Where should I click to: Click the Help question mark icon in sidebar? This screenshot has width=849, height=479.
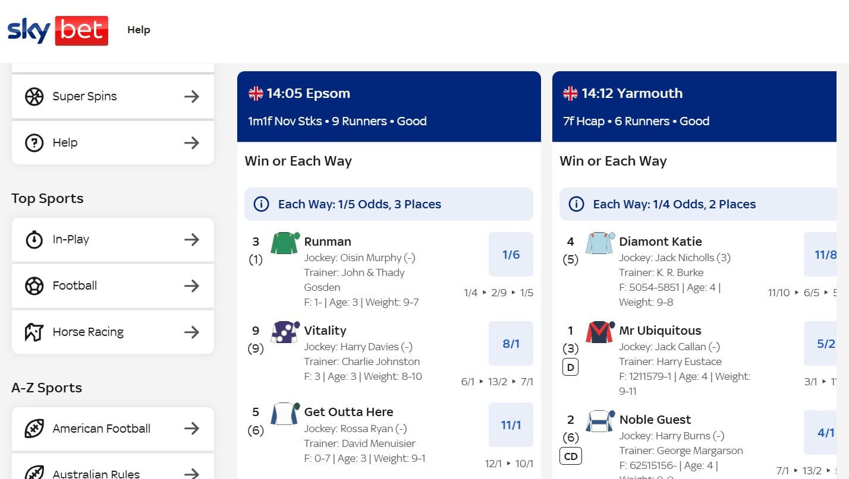point(34,142)
